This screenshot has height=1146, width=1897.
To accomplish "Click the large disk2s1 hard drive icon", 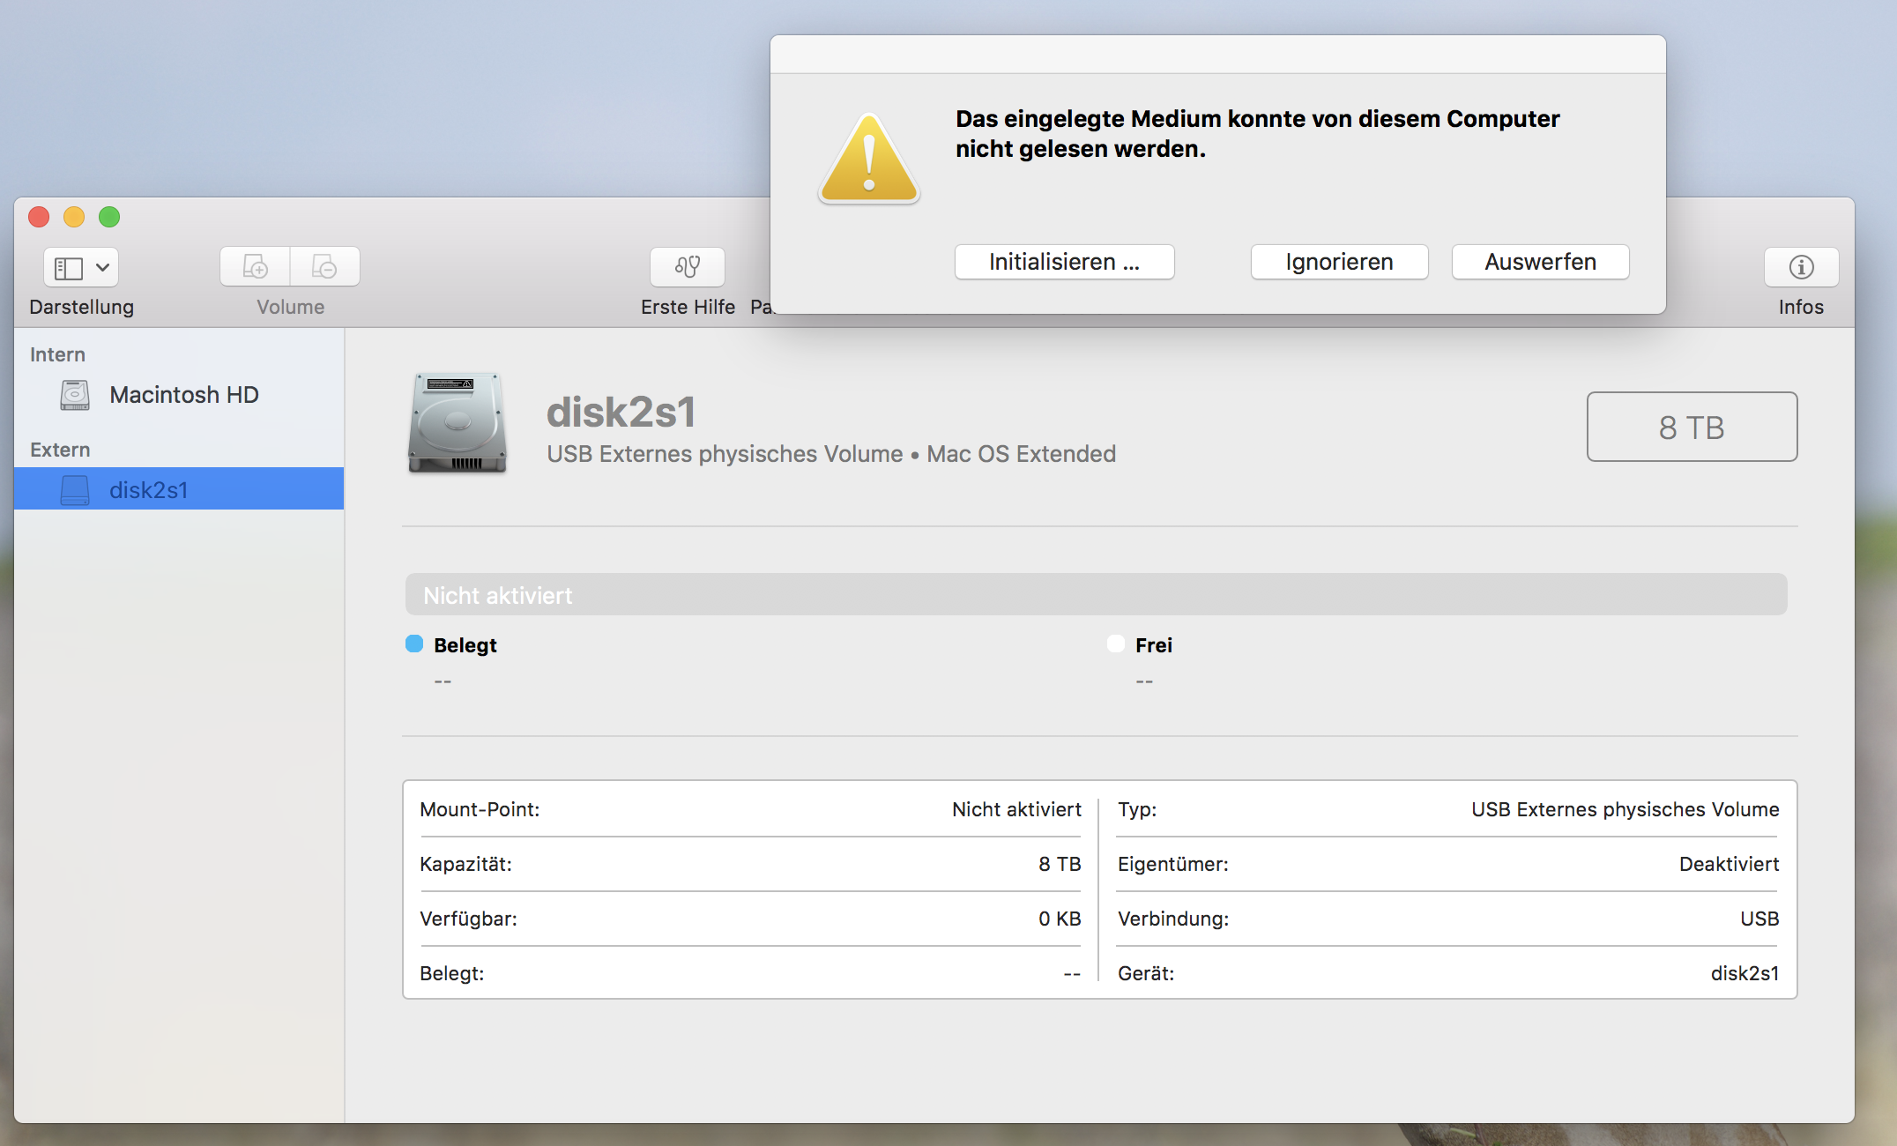I will (457, 423).
